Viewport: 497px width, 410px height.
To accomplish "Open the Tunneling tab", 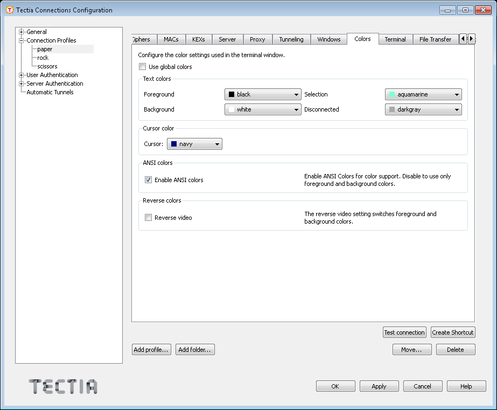I will pyautogui.click(x=291, y=39).
